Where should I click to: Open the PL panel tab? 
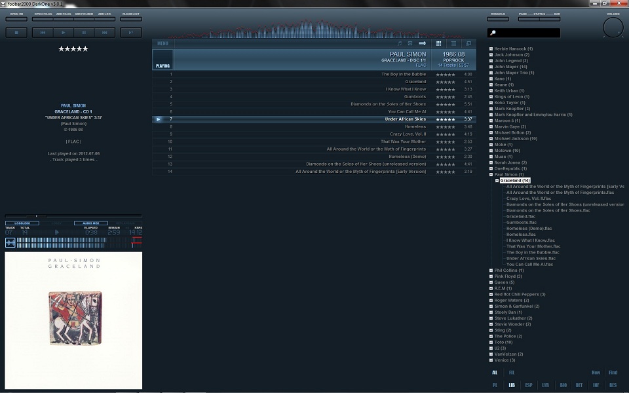click(x=495, y=385)
